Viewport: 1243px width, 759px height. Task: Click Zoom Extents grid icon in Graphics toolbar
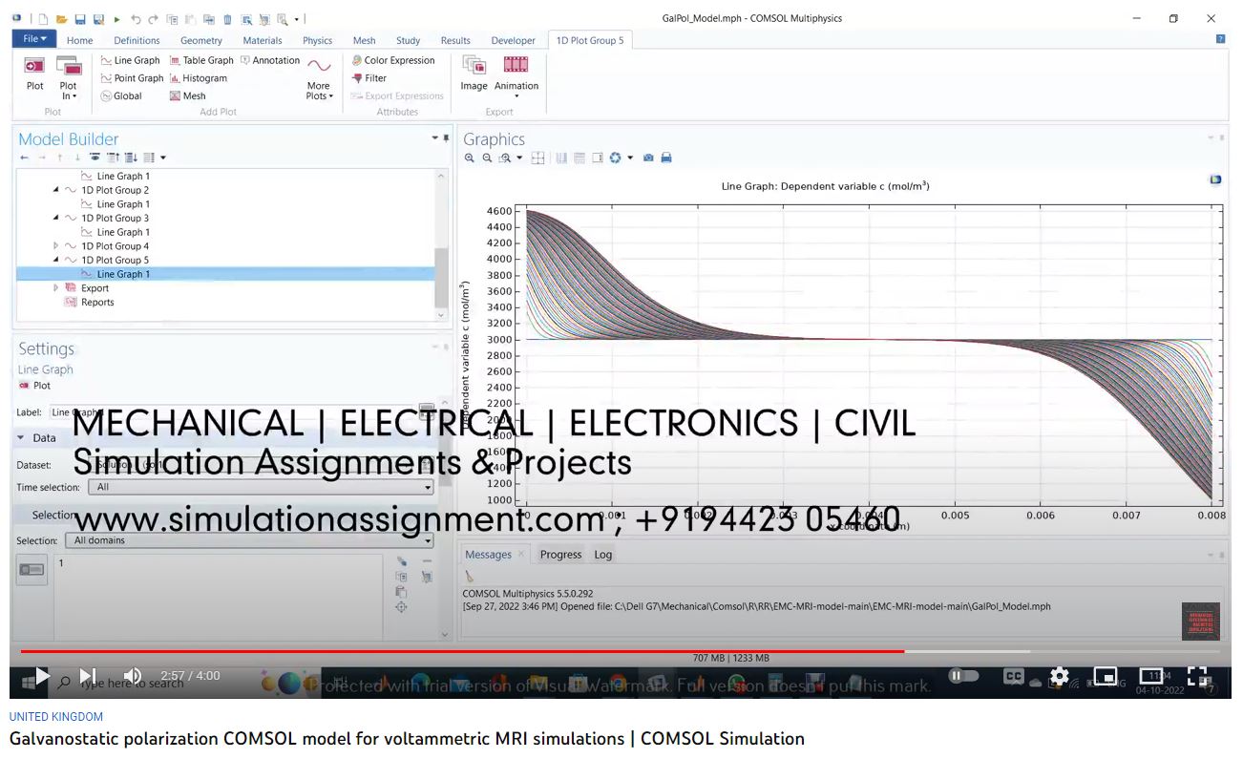[538, 158]
